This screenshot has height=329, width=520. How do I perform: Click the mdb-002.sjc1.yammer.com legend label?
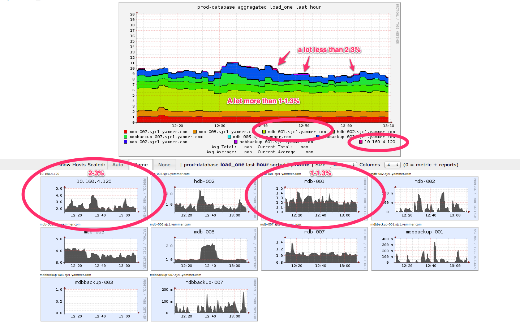click(x=158, y=142)
